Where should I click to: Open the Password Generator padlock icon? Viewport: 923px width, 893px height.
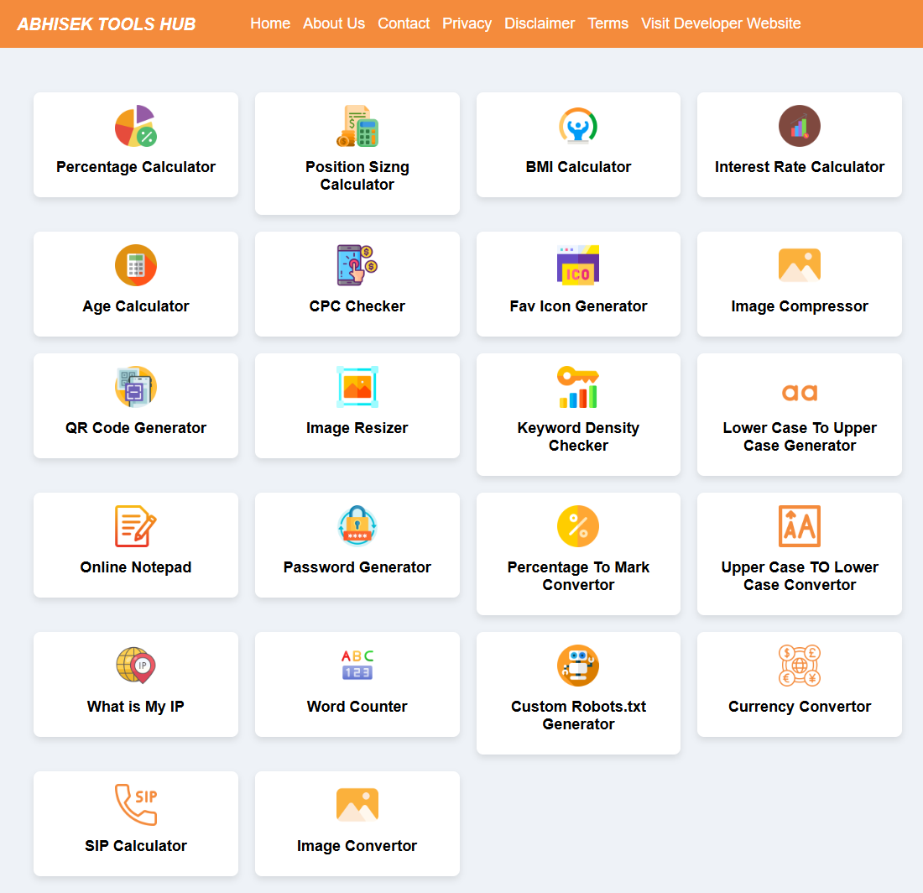coord(357,527)
